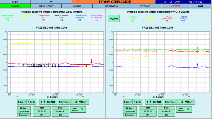Click 1 Godz. under the thermal water chart
The height and width of the screenshot is (119, 212).
pyautogui.click(x=32, y=102)
